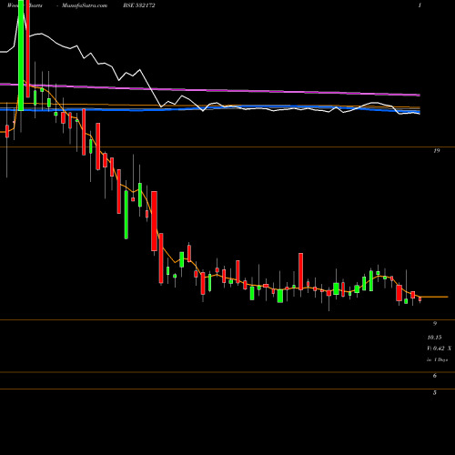
Task: Click the 19 price axis label
Action: pos(436,151)
